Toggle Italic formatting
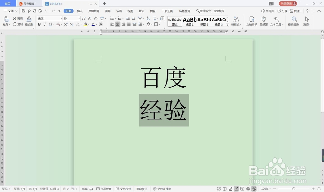324x192 pixels. click(45, 24)
